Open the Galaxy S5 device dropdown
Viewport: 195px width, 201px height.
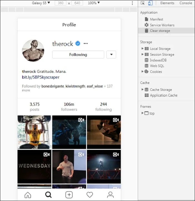click(x=41, y=3)
